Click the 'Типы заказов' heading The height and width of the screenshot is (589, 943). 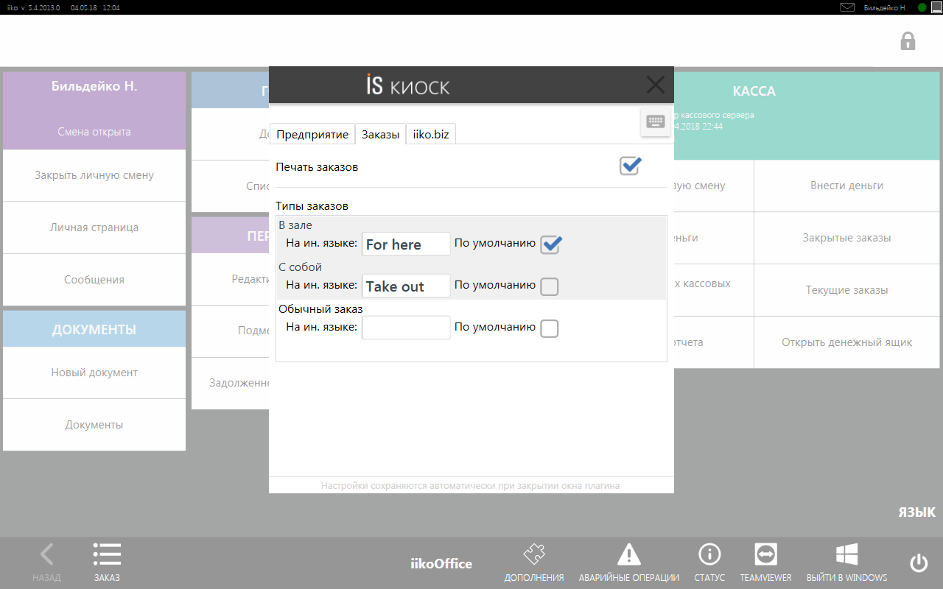312,206
